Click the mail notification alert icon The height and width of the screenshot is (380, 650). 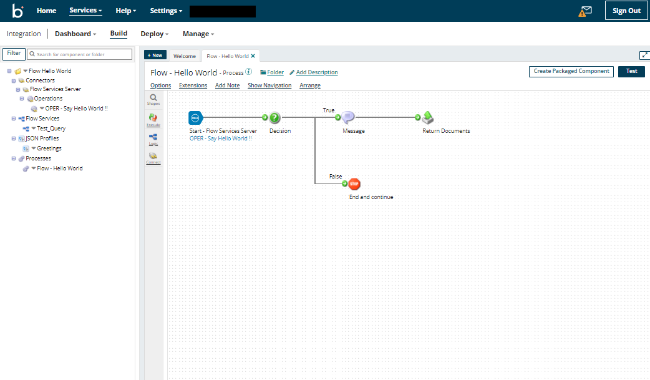pos(585,11)
